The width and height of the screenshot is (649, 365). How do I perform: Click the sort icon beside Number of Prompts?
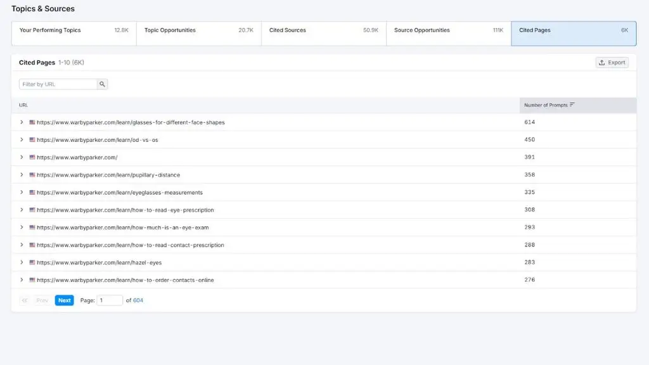click(x=572, y=105)
